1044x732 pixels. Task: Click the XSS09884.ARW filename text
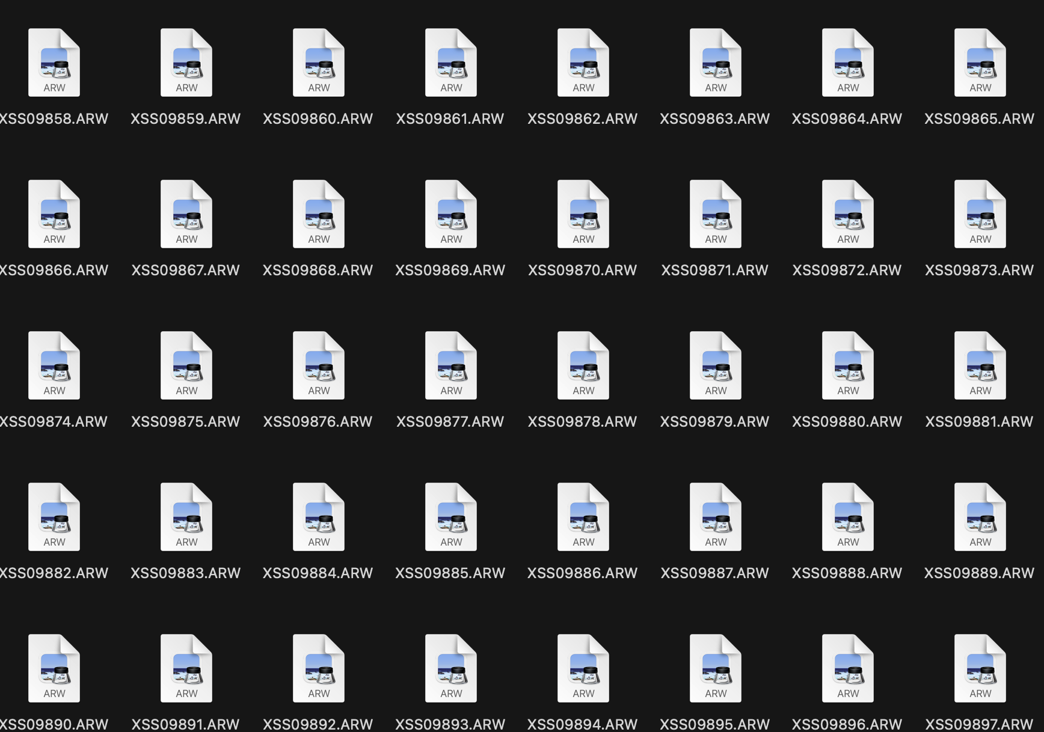[318, 573]
